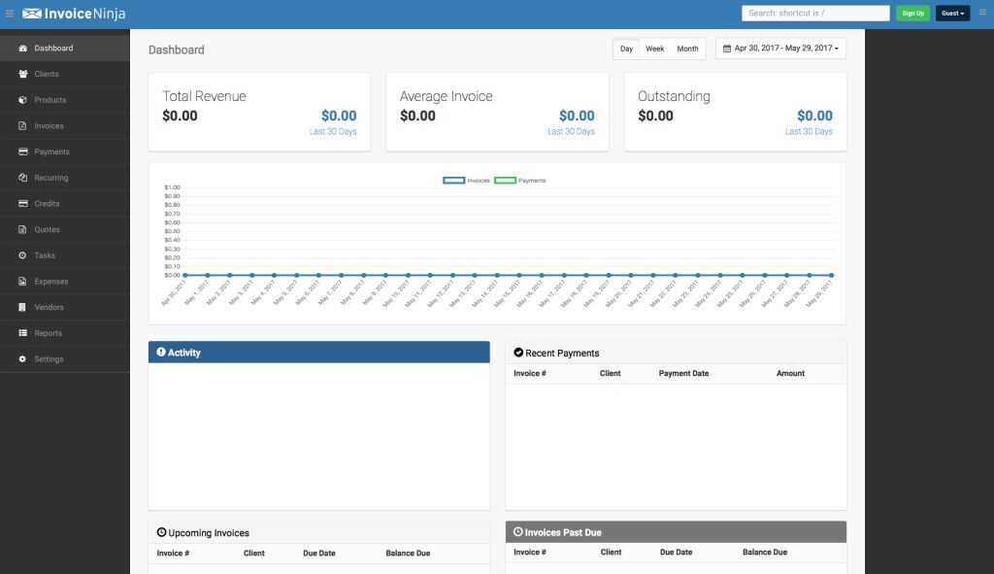The width and height of the screenshot is (994, 574).
Task: Click the Tasks clock icon
Action: (23, 255)
